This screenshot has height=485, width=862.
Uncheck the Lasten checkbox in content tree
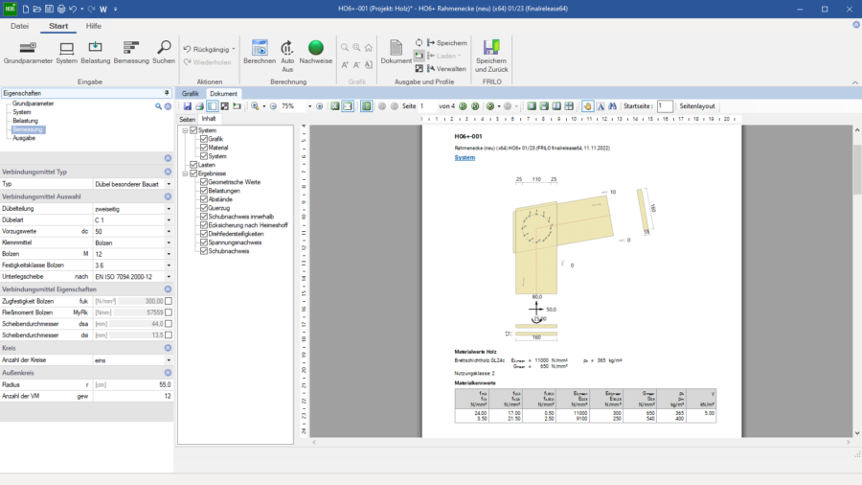click(x=194, y=165)
